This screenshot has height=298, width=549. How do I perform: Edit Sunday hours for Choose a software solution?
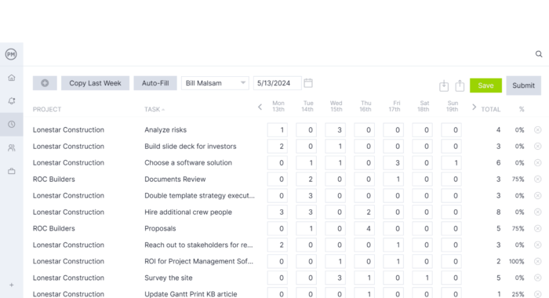tap(451, 163)
